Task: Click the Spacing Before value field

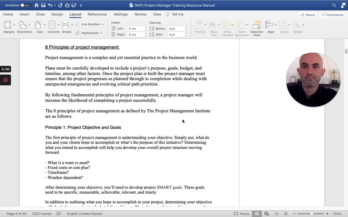Action: (176, 29)
